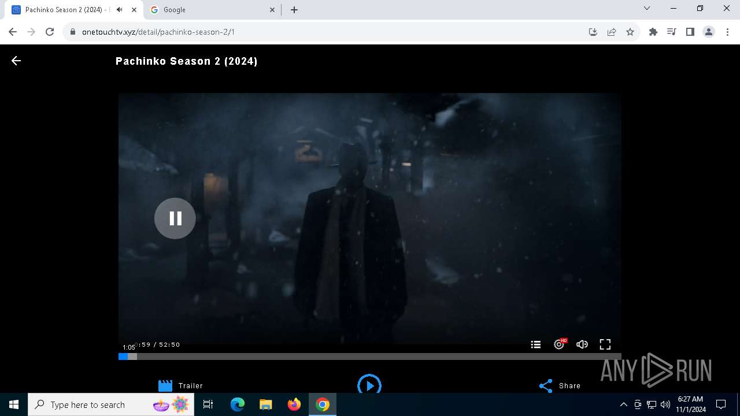This screenshot has width=740, height=416.
Task: Open the taskbar clock and date
Action: pyautogui.click(x=691, y=404)
